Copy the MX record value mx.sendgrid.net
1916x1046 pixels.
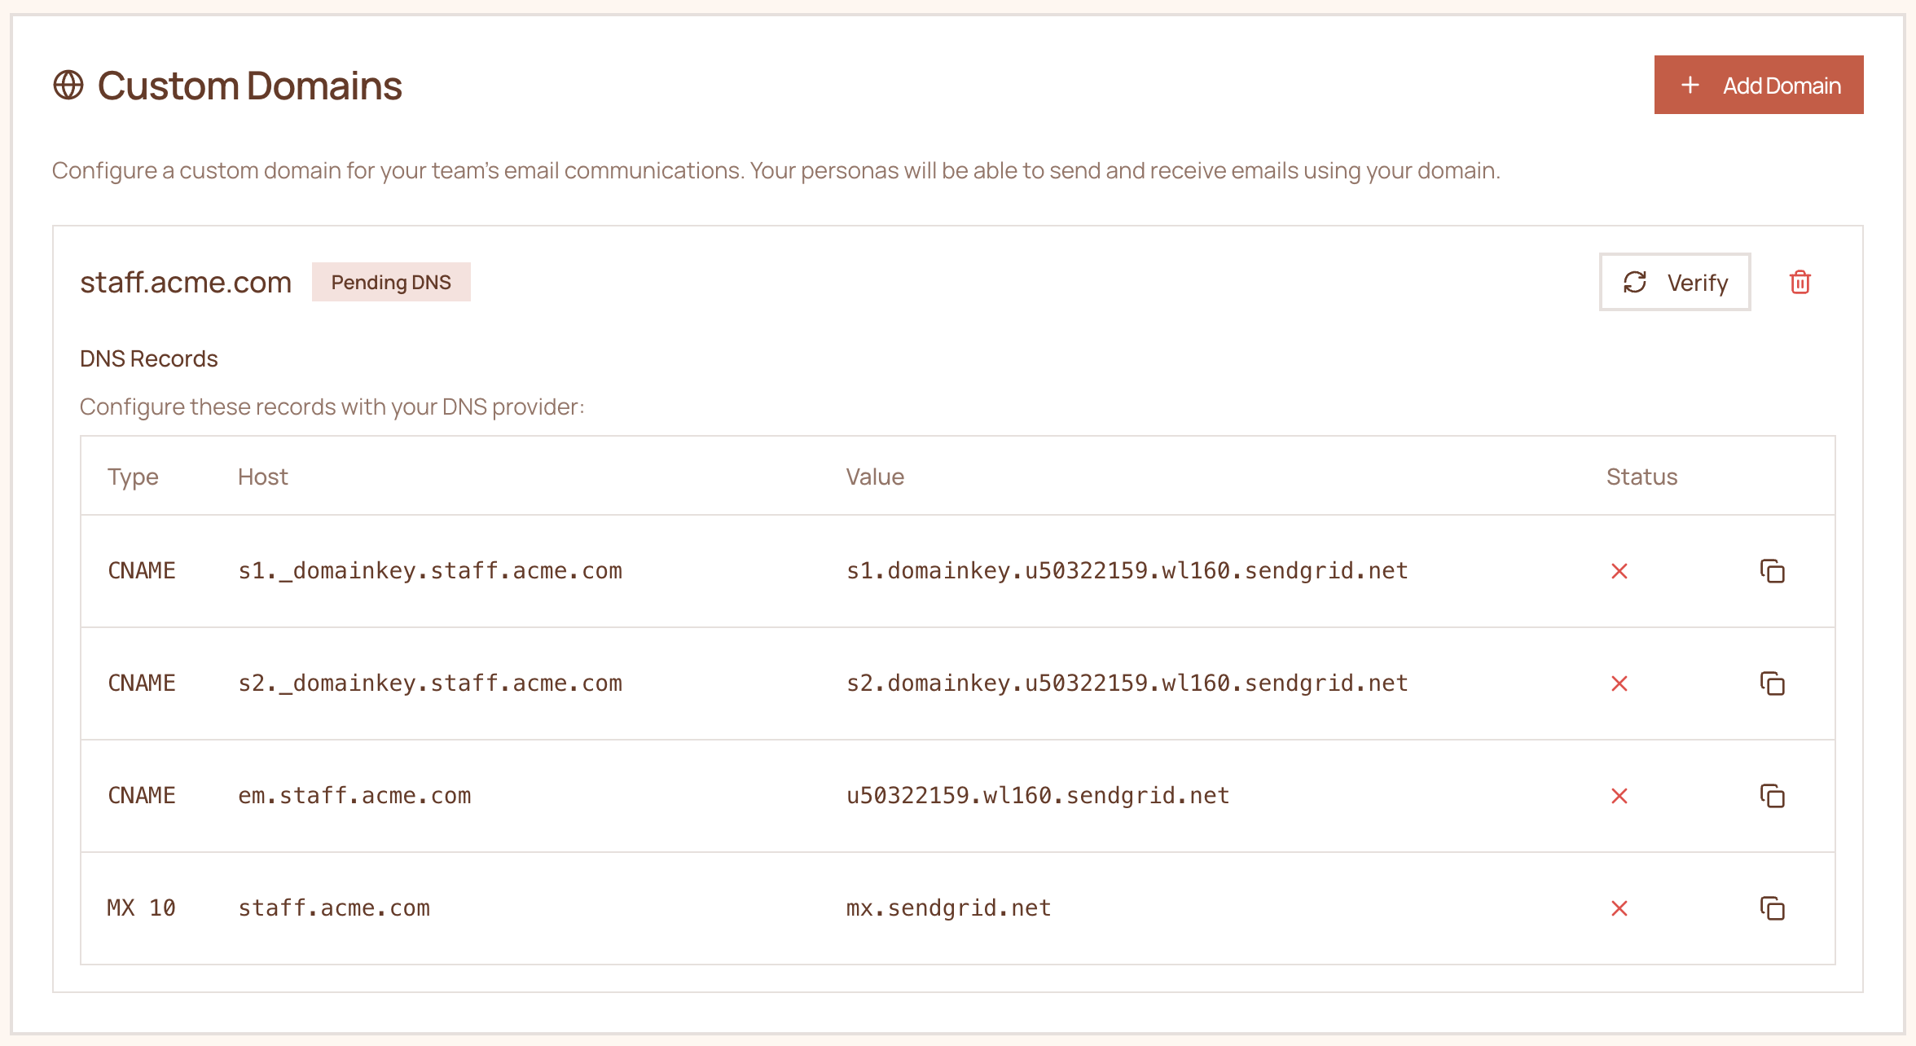pyautogui.click(x=1773, y=908)
